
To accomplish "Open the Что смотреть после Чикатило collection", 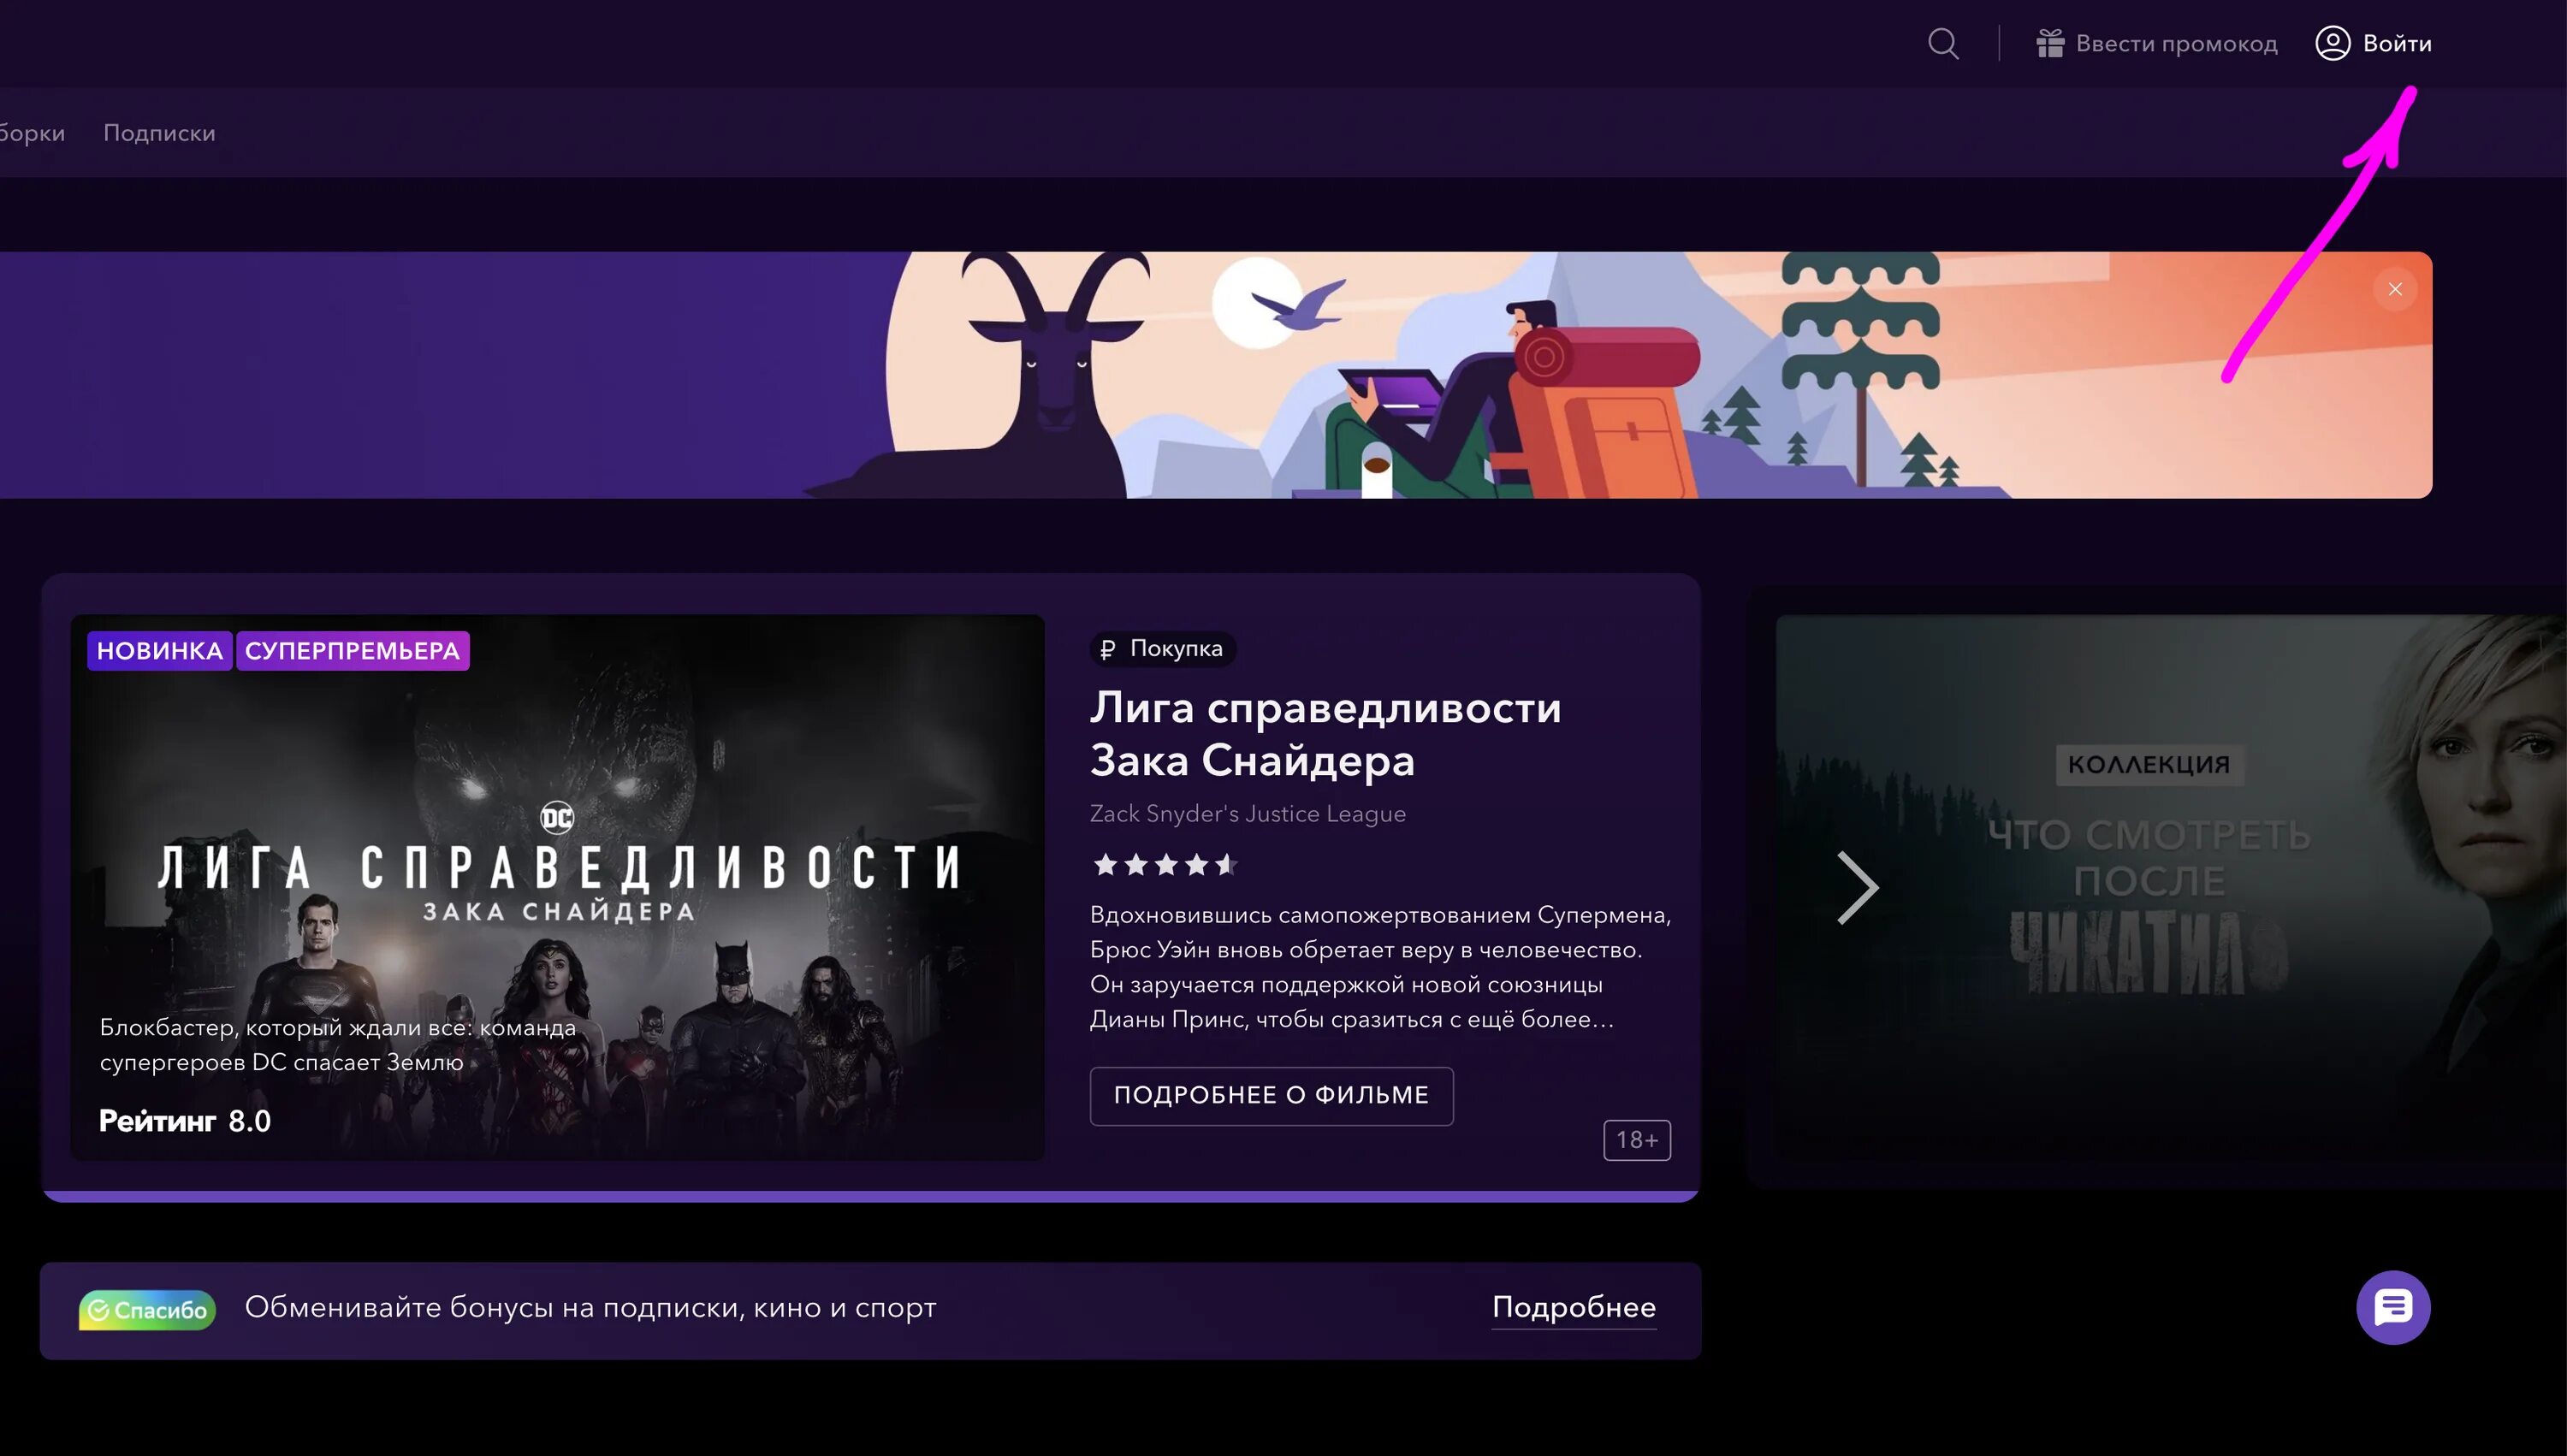I will point(2171,888).
